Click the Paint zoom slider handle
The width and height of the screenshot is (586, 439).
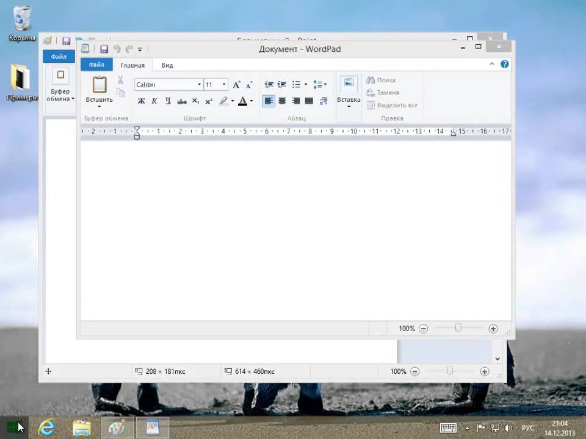pos(450,371)
